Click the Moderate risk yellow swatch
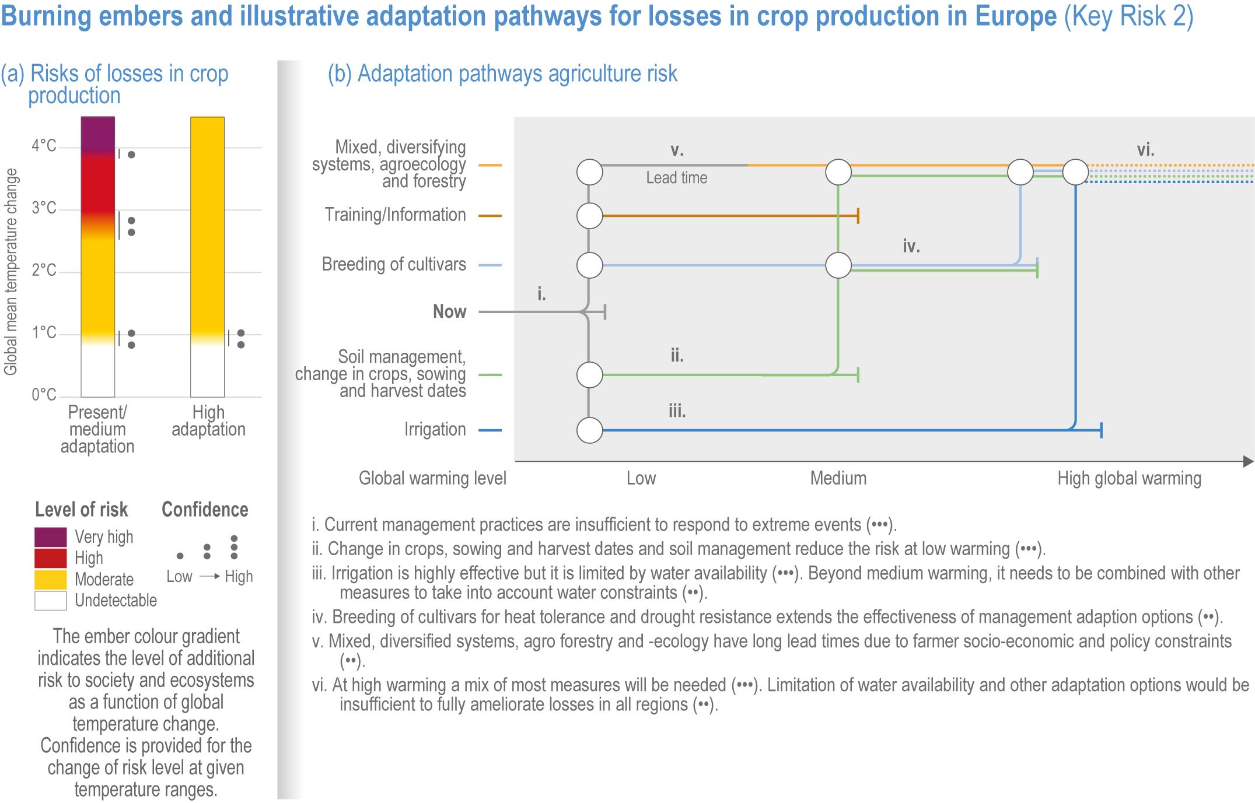1255x803 pixels. pyautogui.click(x=50, y=579)
